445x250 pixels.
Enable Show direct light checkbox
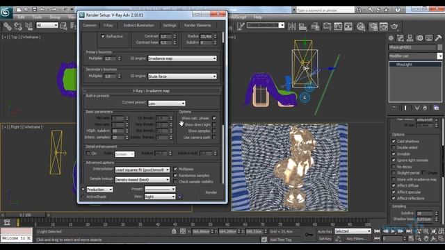click(214, 124)
